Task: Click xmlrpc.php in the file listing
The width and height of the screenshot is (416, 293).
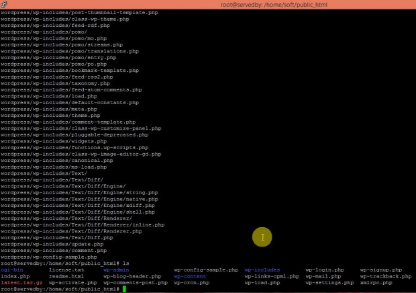Action: [x=376, y=282]
